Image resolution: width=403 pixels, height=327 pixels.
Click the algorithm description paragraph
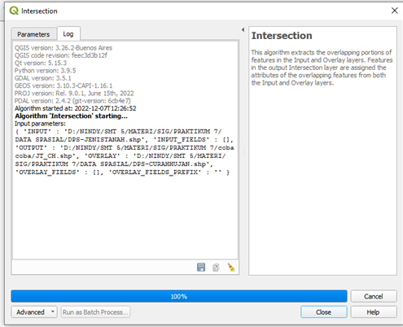(x=322, y=68)
